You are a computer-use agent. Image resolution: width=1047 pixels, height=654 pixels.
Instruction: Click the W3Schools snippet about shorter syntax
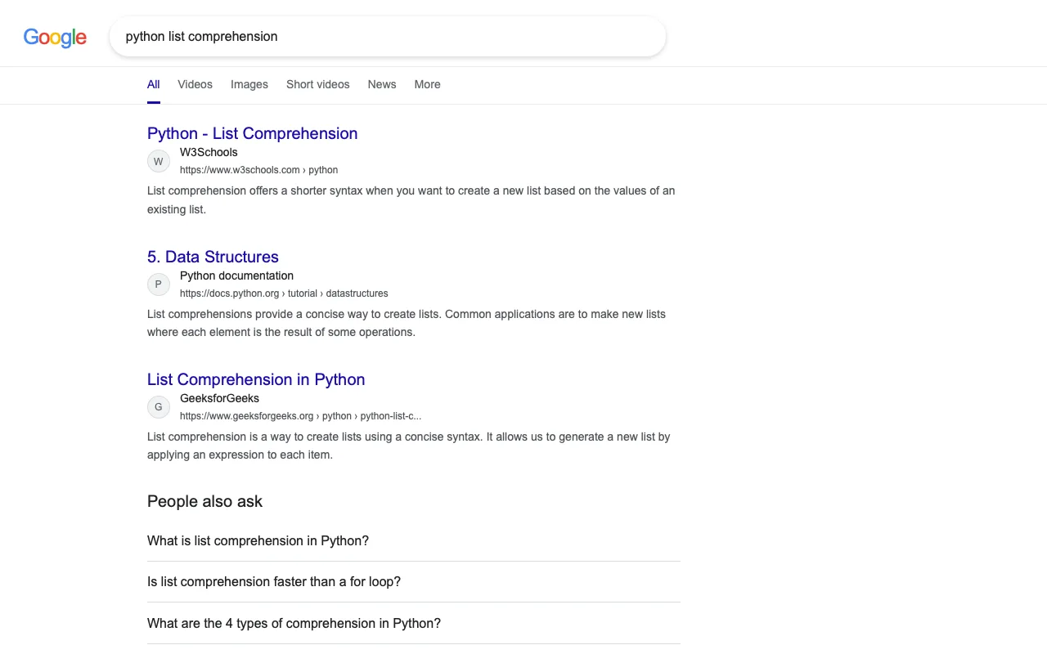click(411, 199)
